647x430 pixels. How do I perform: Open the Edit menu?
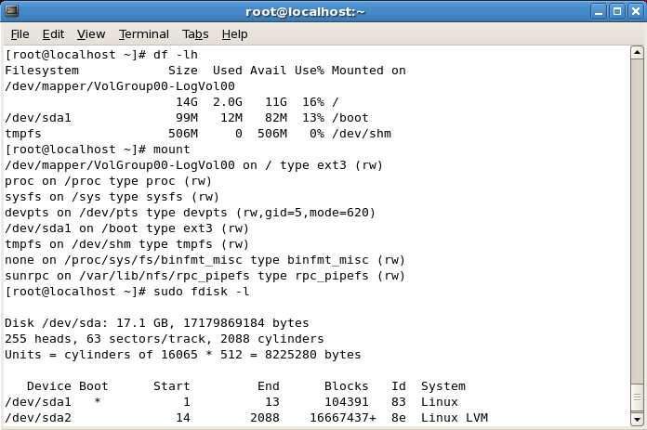point(53,34)
